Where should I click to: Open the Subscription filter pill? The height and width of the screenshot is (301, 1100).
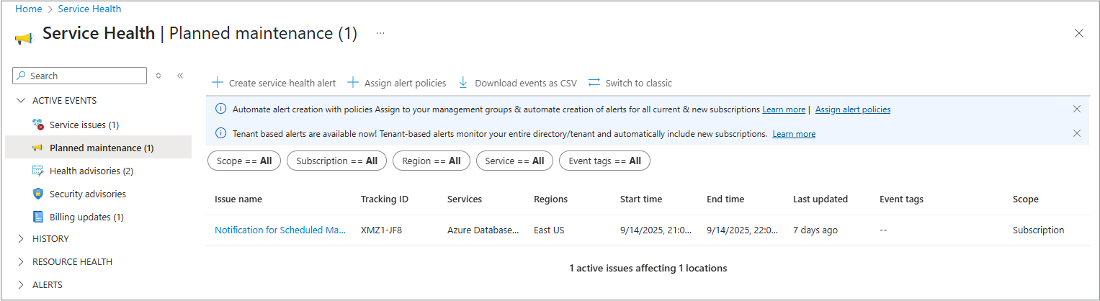pyautogui.click(x=336, y=161)
